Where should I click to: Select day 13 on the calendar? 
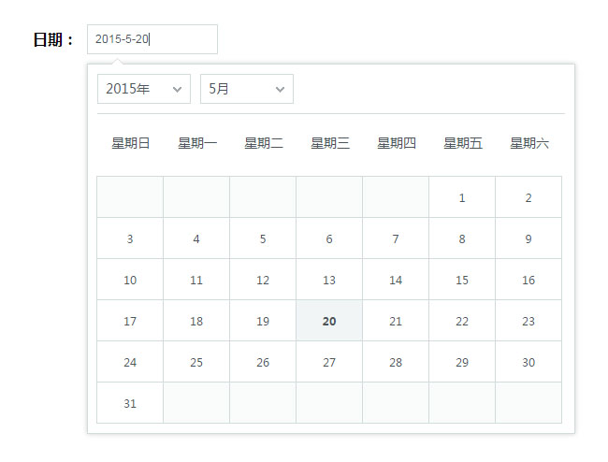pyautogui.click(x=329, y=280)
